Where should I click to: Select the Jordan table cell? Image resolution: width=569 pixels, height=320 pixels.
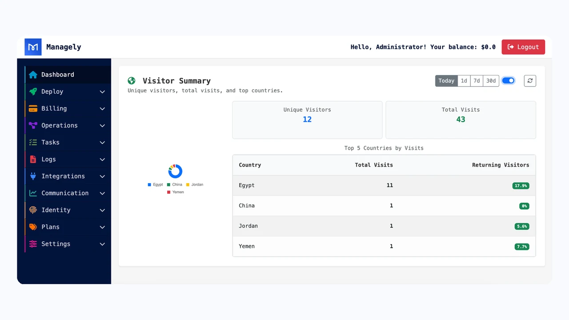[248, 226]
